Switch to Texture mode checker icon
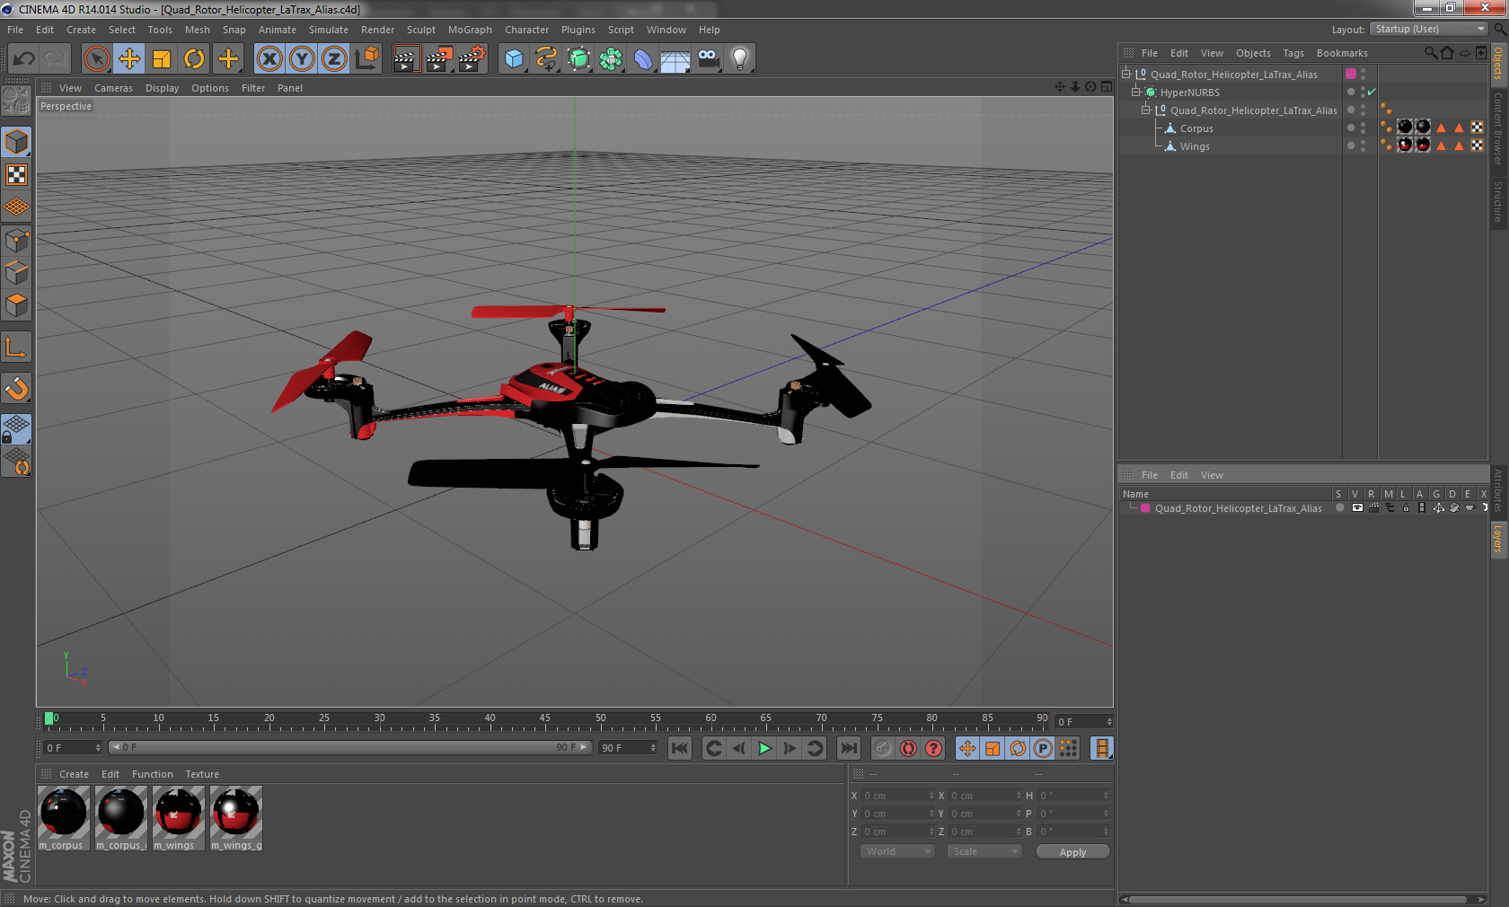Image resolution: width=1509 pixels, height=907 pixels. [17, 175]
